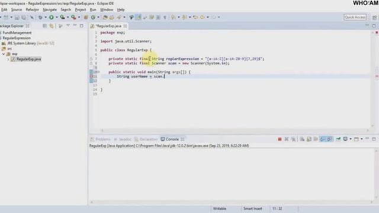Navigate Back to previous editor location
The image size is (379, 213).
(203, 17)
